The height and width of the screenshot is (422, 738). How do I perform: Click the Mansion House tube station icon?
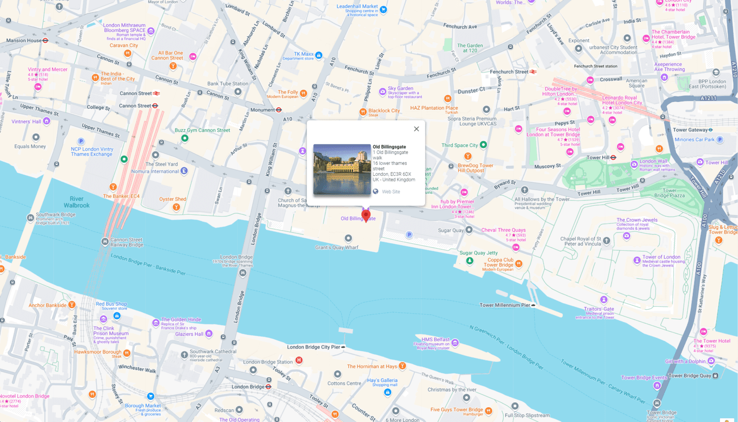tap(45, 40)
